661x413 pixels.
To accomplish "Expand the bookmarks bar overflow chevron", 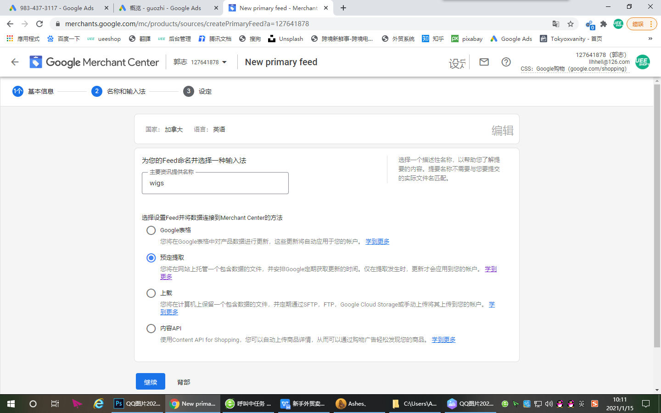I will pyautogui.click(x=650, y=39).
